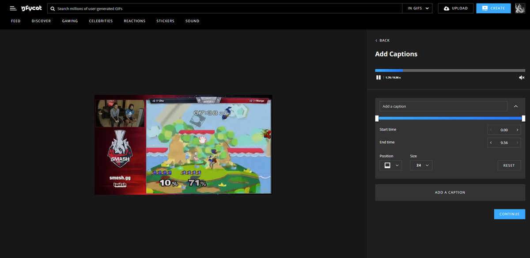530x258 pixels.
Task: Go to the FEED tab
Action: pyautogui.click(x=15, y=21)
